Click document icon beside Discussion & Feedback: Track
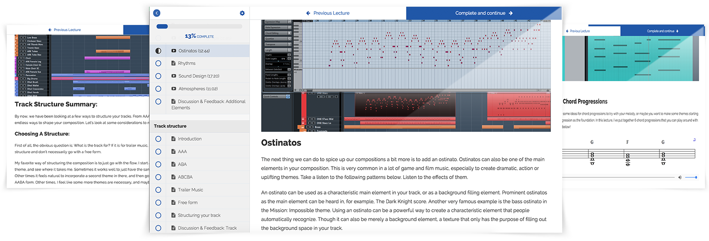 click(x=174, y=228)
